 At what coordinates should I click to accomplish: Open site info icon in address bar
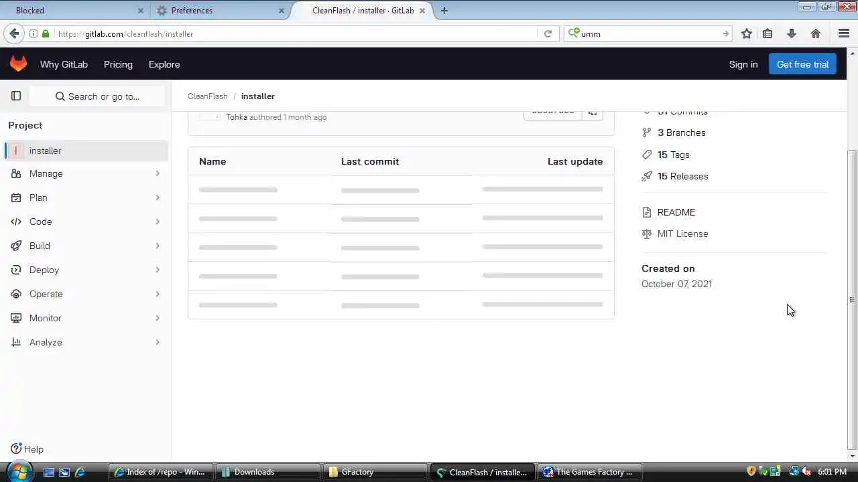[34, 33]
